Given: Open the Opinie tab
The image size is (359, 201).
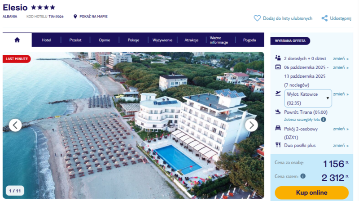Looking at the screenshot, I should point(105,40).
